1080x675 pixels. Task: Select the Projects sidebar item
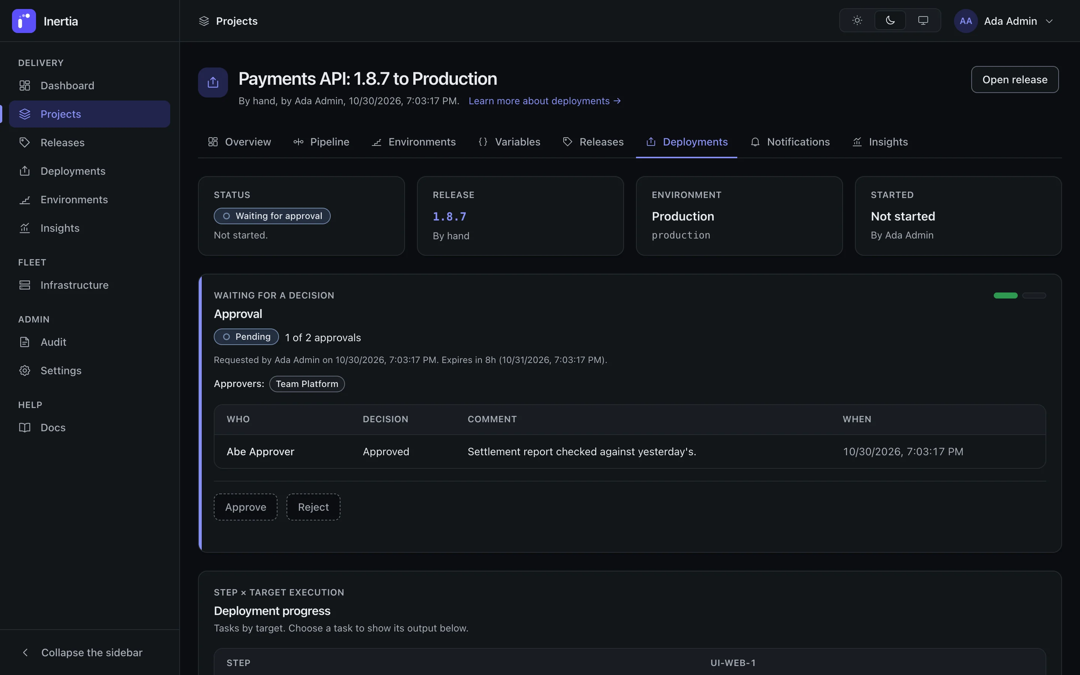point(89,114)
